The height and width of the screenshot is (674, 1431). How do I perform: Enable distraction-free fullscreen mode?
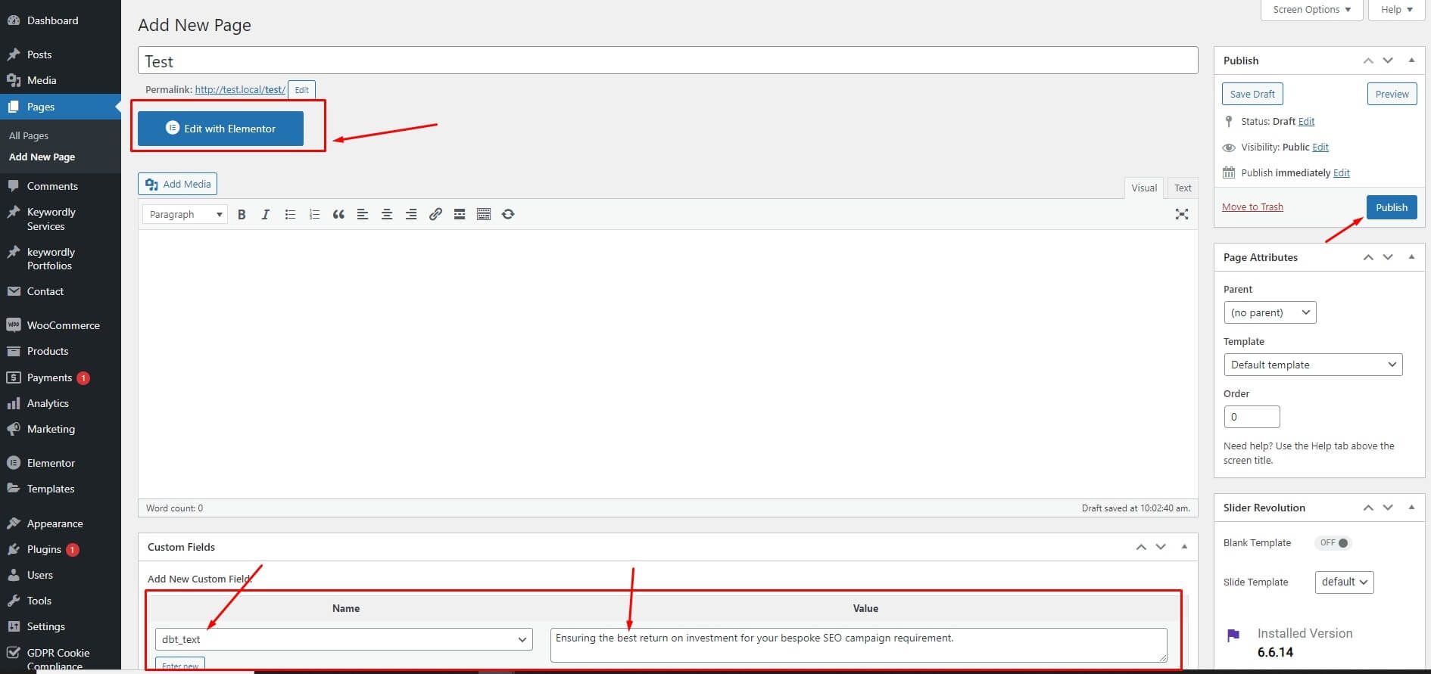(1181, 215)
